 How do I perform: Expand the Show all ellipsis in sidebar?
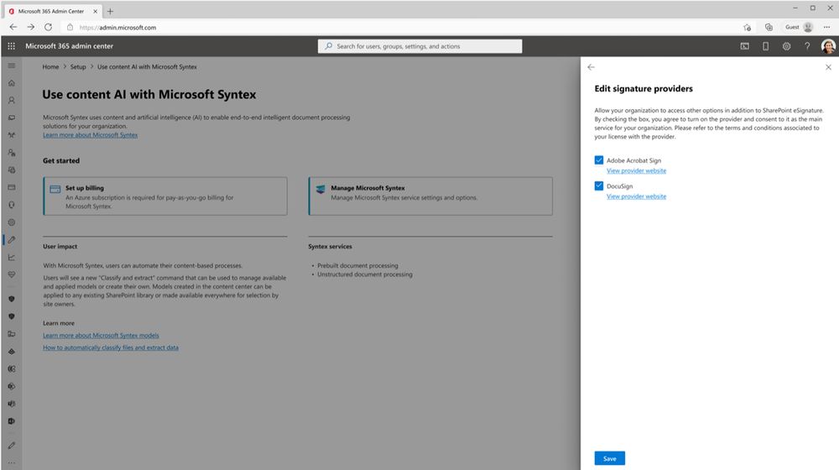(x=11, y=462)
